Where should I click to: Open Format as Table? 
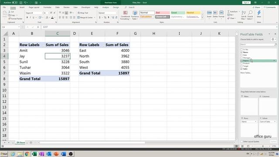135,15
